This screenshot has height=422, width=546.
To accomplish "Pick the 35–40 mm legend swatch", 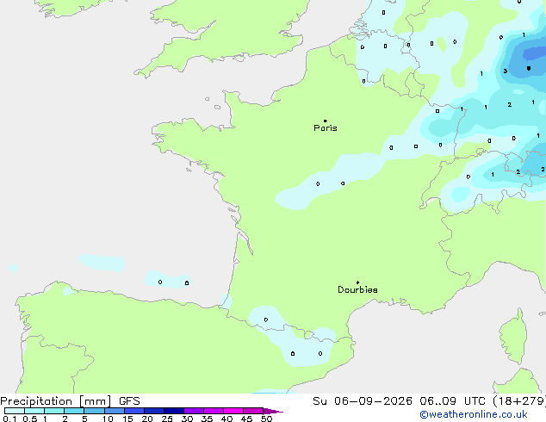I will 214,411.
